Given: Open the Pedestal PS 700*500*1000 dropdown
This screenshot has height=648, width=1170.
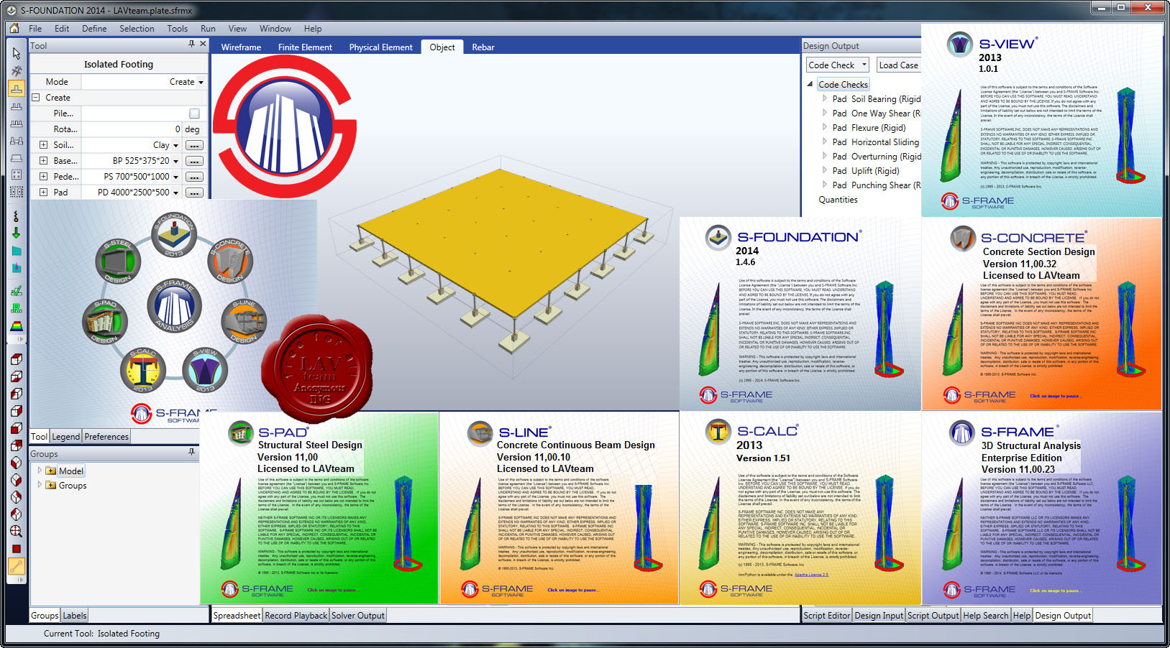Looking at the screenshot, I should tap(175, 177).
